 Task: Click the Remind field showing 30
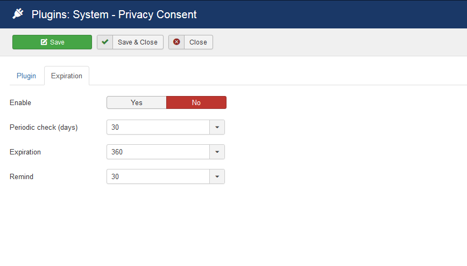click(158, 176)
